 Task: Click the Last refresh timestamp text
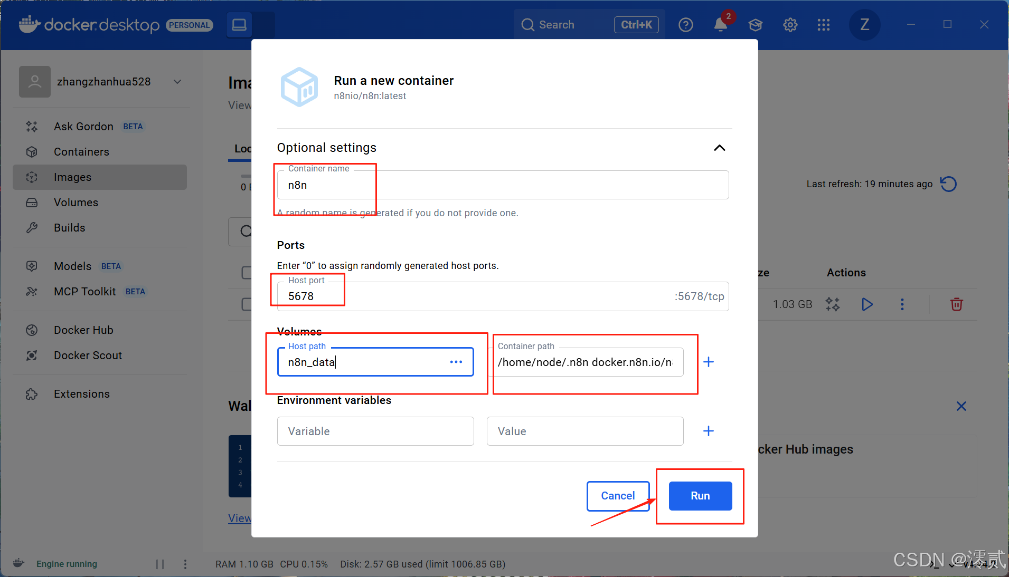(869, 184)
